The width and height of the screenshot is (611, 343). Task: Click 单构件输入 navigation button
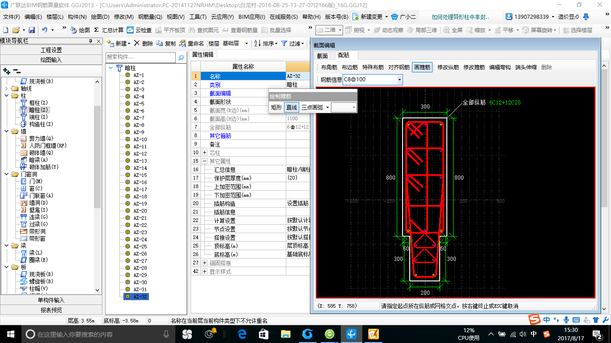click(x=51, y=300)
